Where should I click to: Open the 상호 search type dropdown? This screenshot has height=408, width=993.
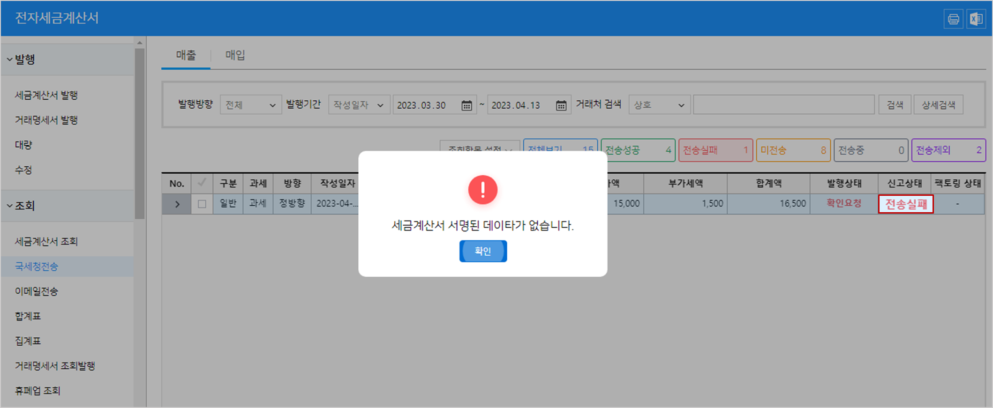[x=659, y=105]
